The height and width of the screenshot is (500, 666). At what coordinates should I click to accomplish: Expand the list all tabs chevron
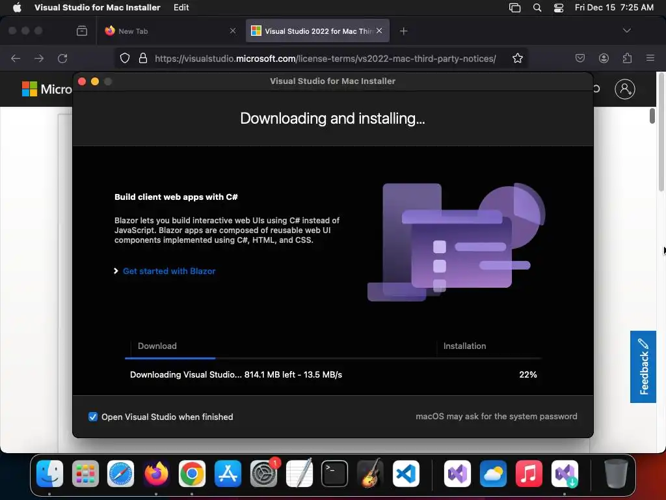coord(626,31)
